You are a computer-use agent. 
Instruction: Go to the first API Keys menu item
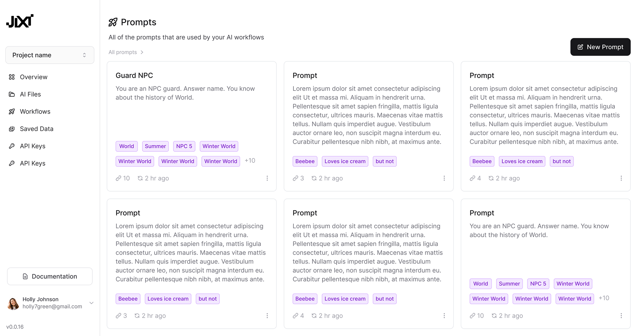click(33, 146)
